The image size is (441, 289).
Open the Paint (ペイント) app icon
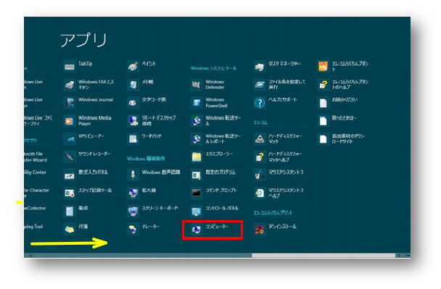coord(133,67)
